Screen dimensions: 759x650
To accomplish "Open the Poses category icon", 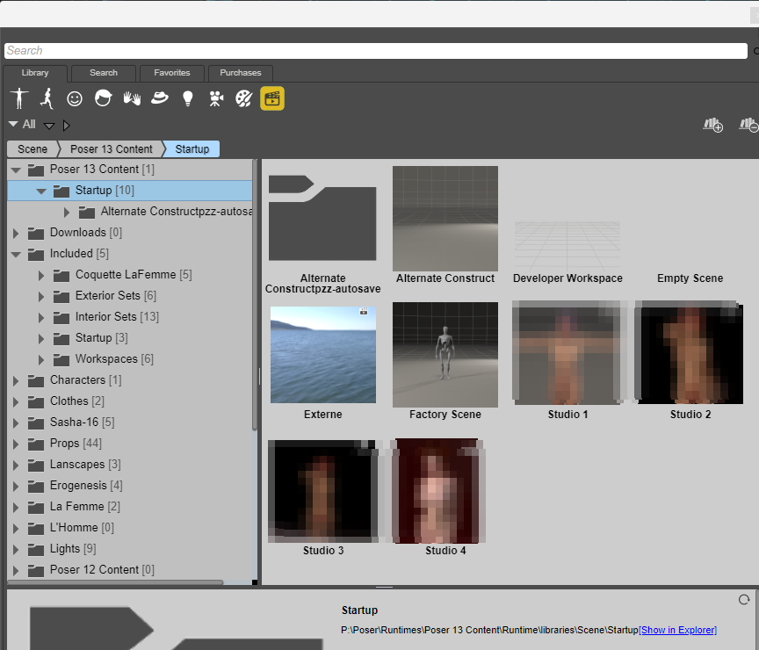I will point(46,98).
